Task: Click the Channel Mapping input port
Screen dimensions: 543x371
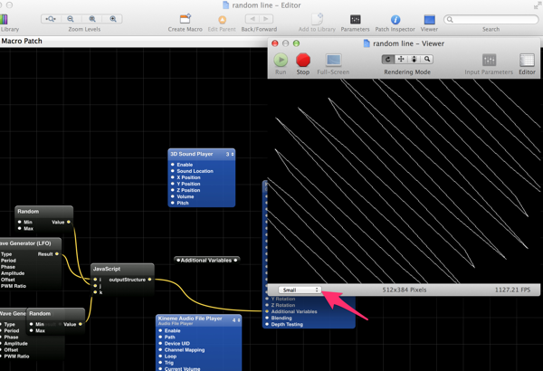Action: click(160, 350)
